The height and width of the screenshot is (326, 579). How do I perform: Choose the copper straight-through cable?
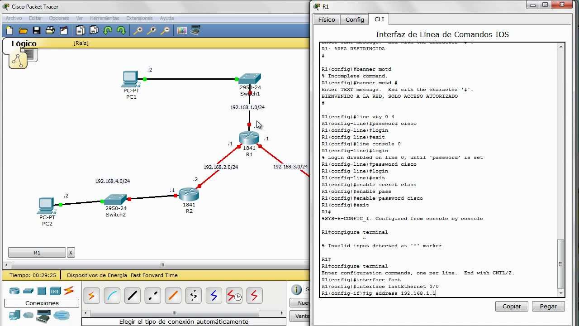click(x=133, y=296)
